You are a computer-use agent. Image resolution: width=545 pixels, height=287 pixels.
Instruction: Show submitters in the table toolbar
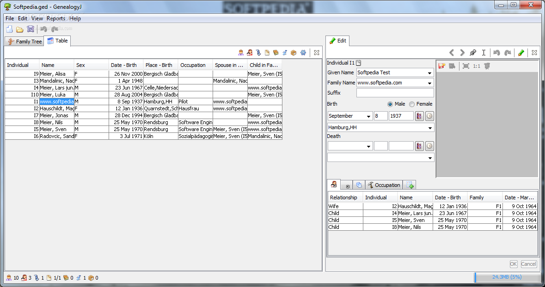click(285, 53)
